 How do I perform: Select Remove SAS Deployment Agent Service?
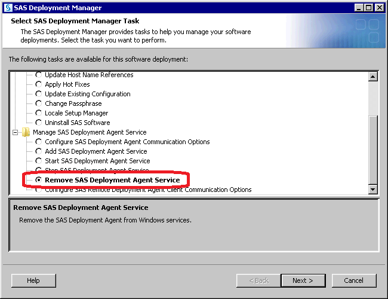click(39, 180)
